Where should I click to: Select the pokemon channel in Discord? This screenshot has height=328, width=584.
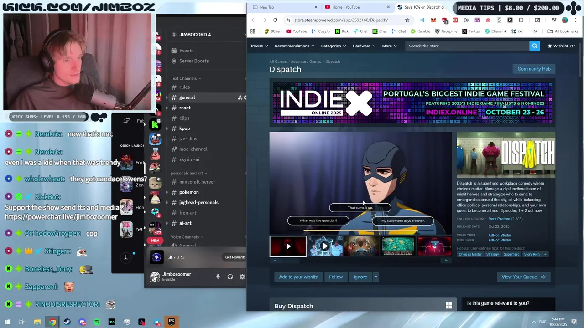click(x=189, y=192)
